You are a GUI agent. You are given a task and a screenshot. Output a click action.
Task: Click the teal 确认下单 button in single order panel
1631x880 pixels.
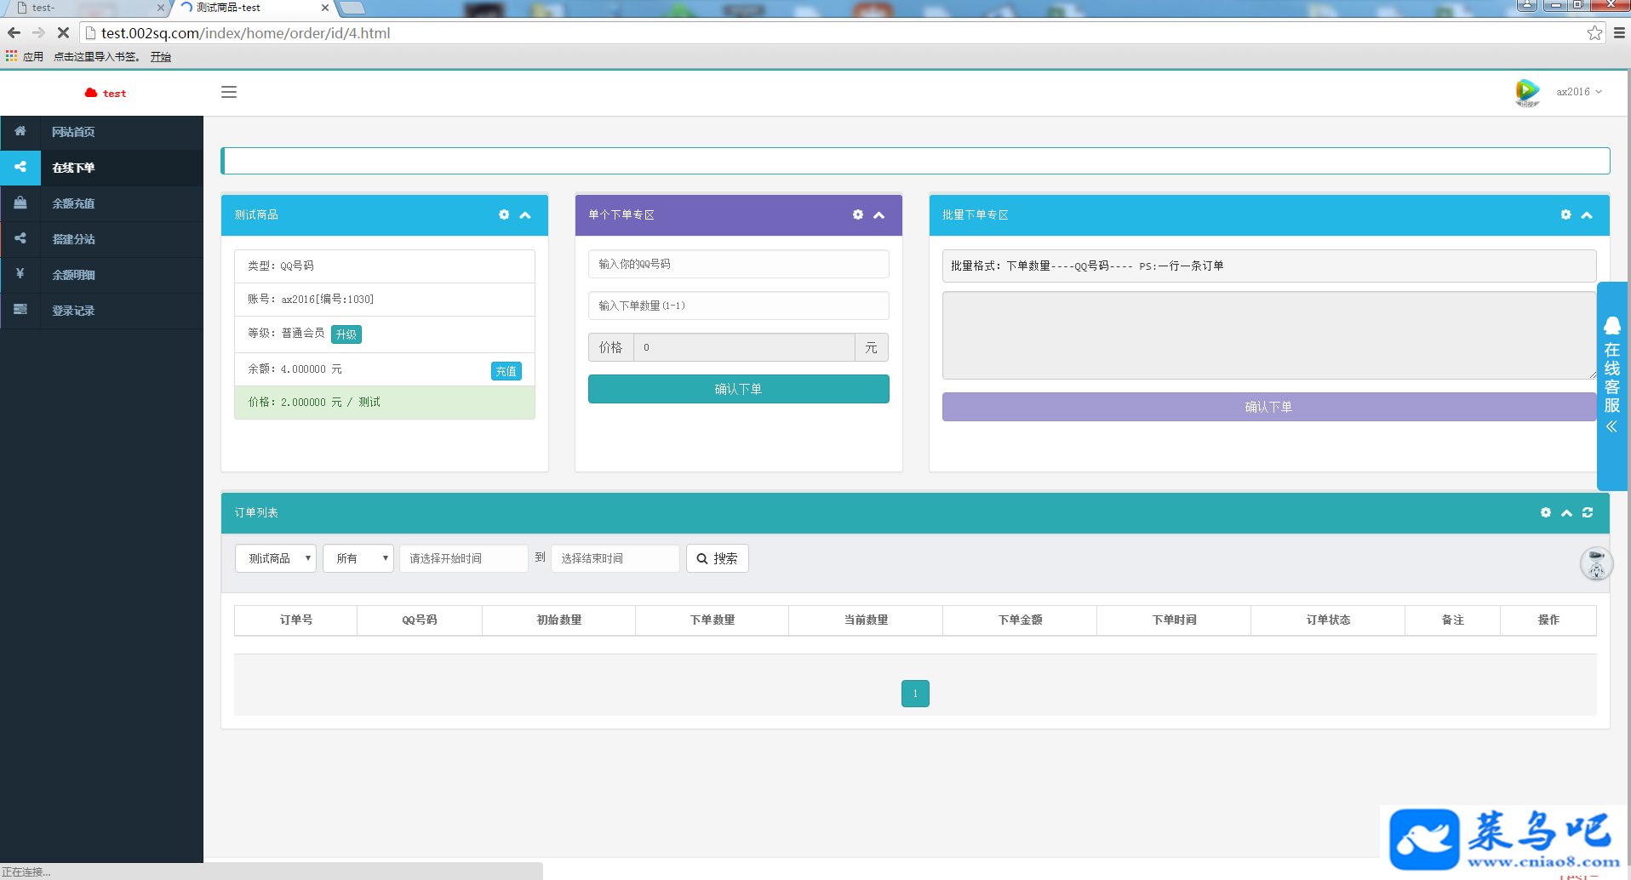pos(739,389)
